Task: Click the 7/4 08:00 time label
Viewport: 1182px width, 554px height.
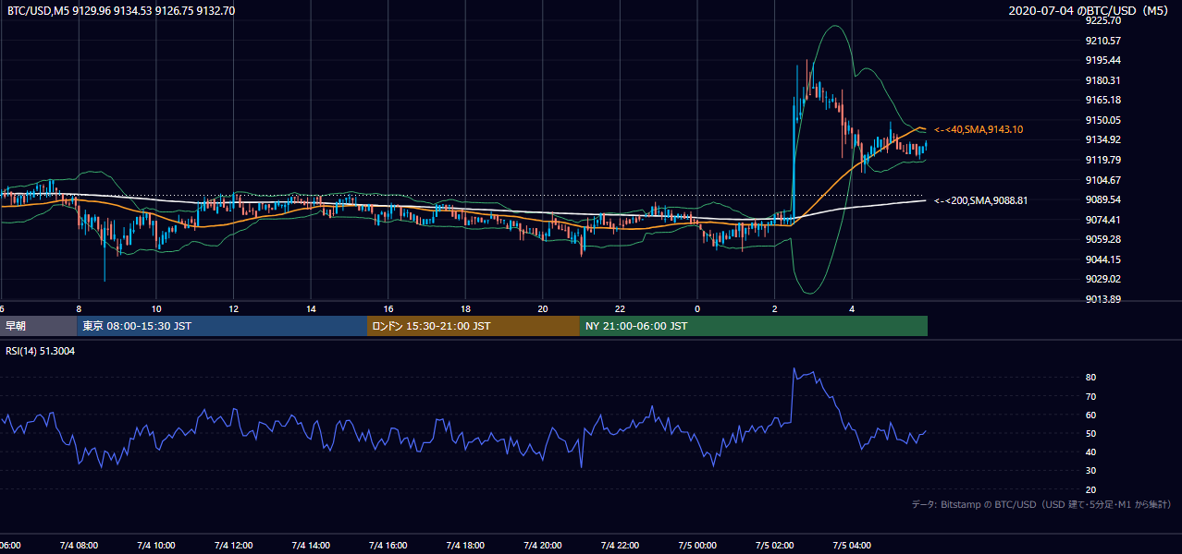Action: (79, 545)
